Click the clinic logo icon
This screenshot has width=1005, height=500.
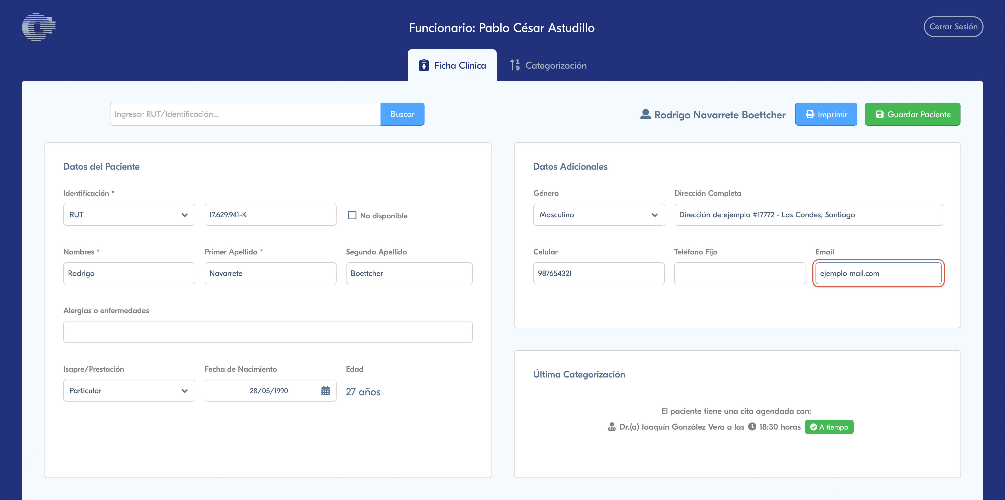(x=39, y=27)
